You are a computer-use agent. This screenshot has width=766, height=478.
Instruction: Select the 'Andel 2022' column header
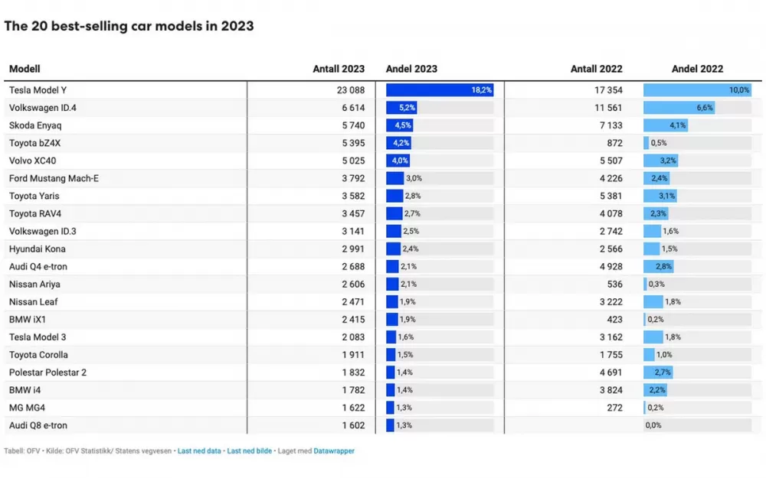697,69
